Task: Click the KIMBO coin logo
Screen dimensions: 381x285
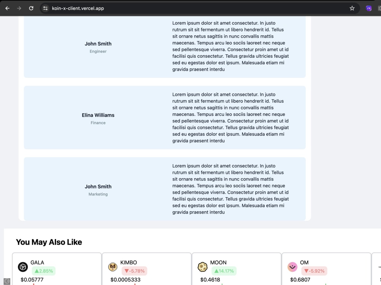Action: [x=113, y=267]
